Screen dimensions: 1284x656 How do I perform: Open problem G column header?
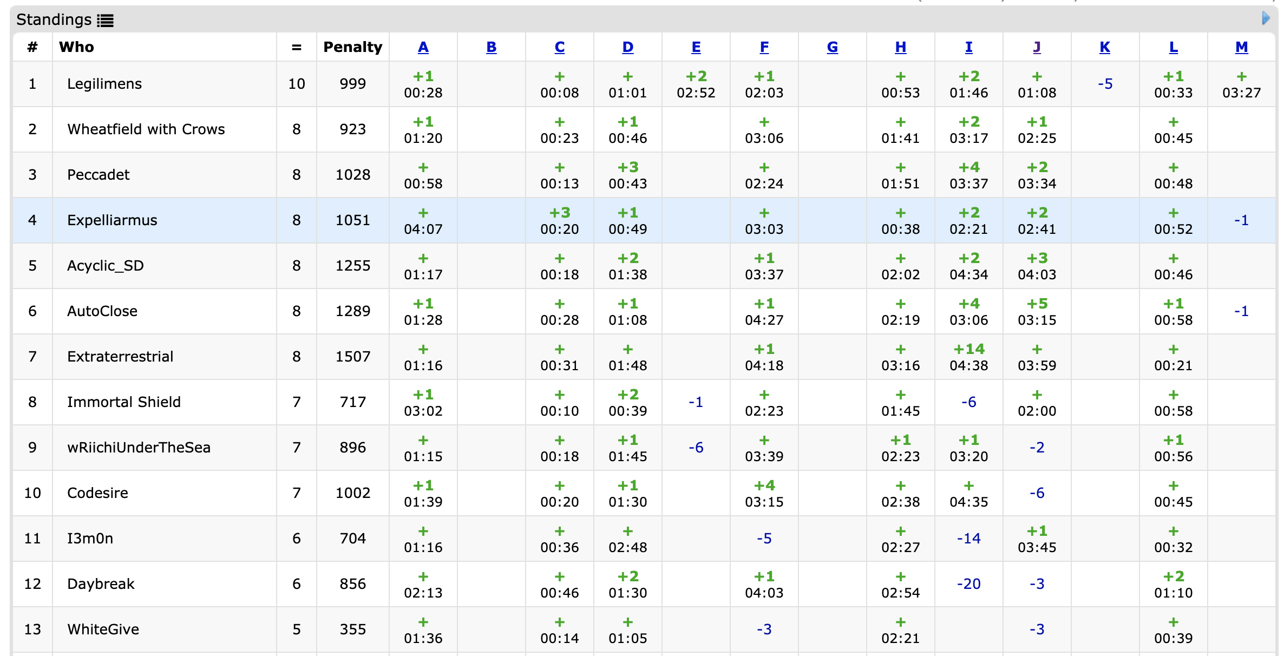(832, 48)
